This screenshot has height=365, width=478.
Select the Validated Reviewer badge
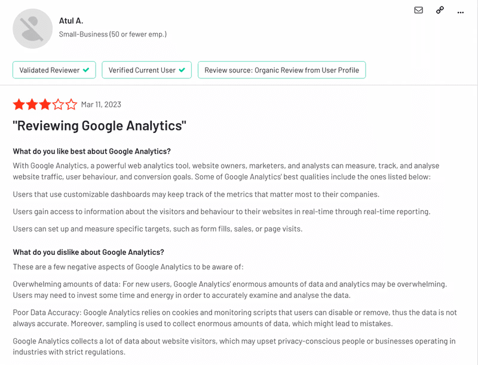[54, 70]
